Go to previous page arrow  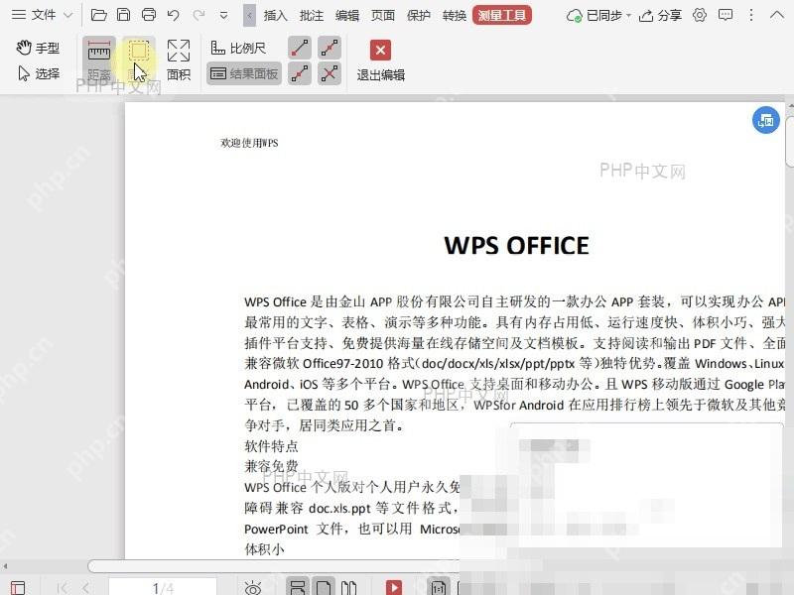85,588
